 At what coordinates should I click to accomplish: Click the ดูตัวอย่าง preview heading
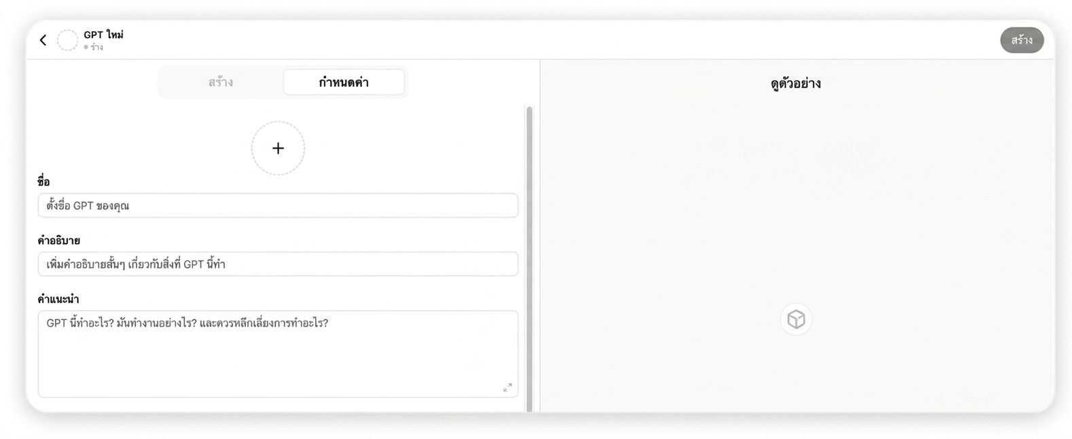coord(796,84)
